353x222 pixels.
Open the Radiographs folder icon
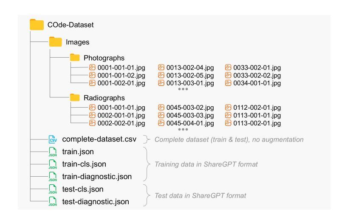pos(75,98)
